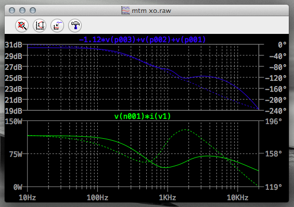
Task: Click the 75W power axis label
Action: pos(16,154)
